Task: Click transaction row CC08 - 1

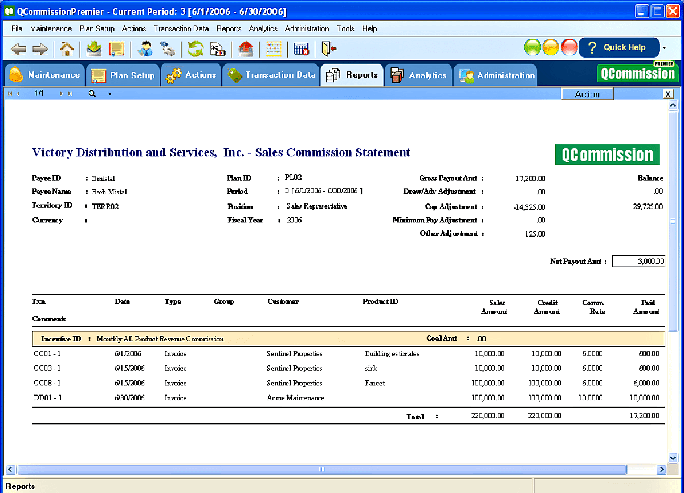Action: [348, 384]
